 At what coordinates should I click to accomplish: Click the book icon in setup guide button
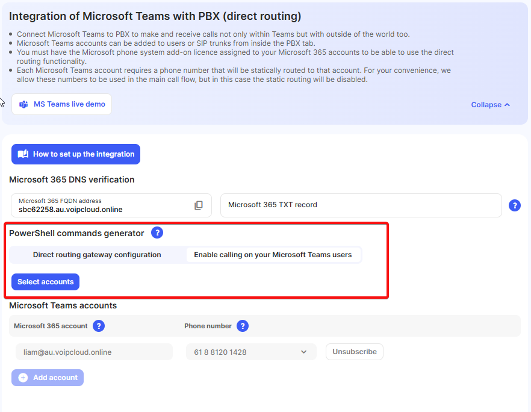click(x=23, y=154)
